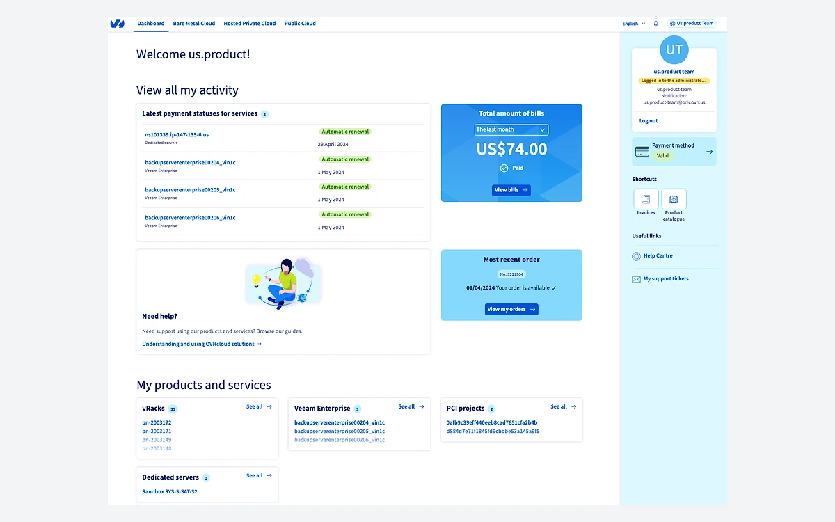The height and width of the screenshot is (522, 835).
Task: Click the Veeam Enterprise count badge 3
Action: coord(358,409)
